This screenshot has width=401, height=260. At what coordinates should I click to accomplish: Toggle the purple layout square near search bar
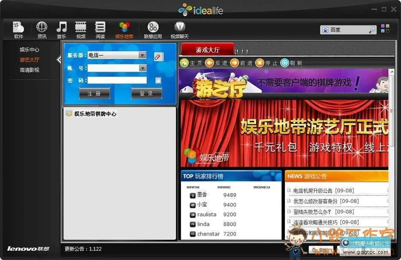(x=382, y=26)
